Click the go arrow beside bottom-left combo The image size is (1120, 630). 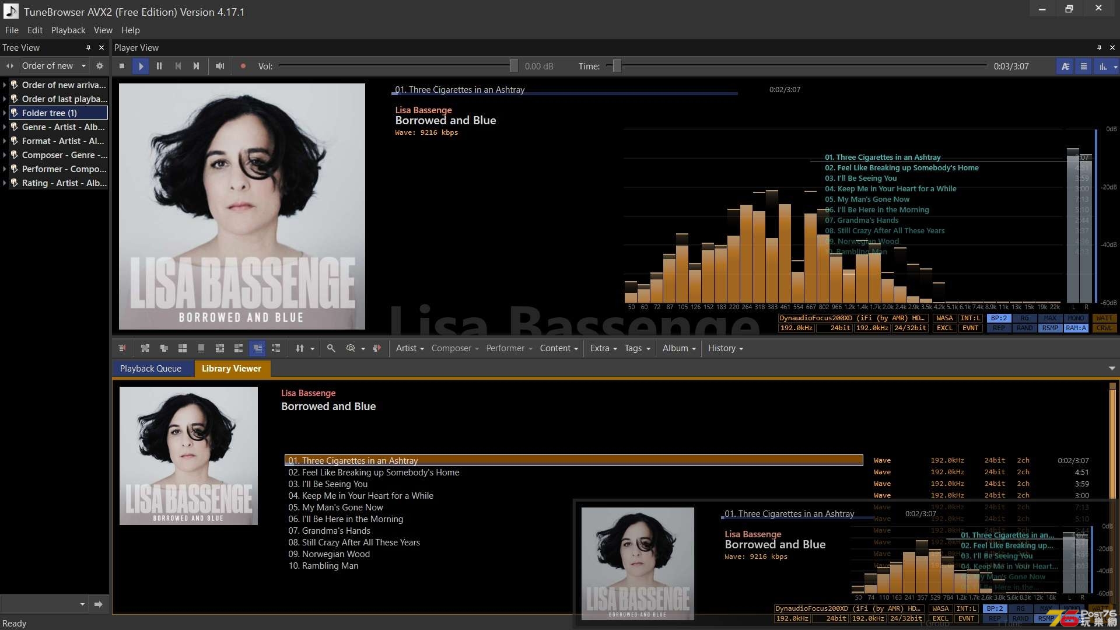[98, 604]
